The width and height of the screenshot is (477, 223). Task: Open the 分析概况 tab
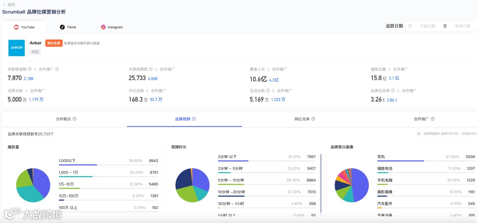[x=66, y=119]
